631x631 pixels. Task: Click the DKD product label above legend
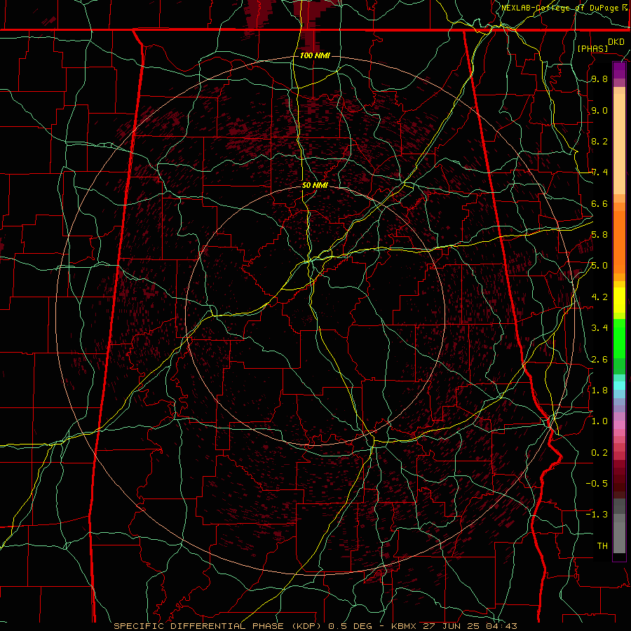[616, 42]
